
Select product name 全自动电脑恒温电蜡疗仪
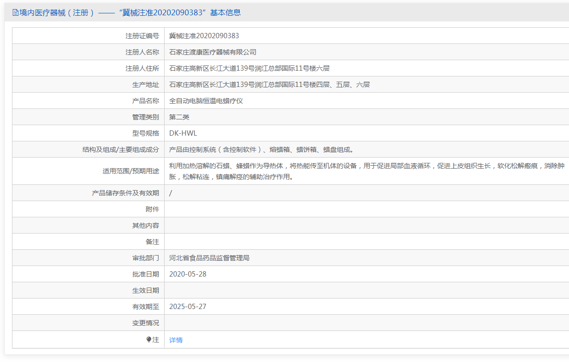tap(206, 101)
